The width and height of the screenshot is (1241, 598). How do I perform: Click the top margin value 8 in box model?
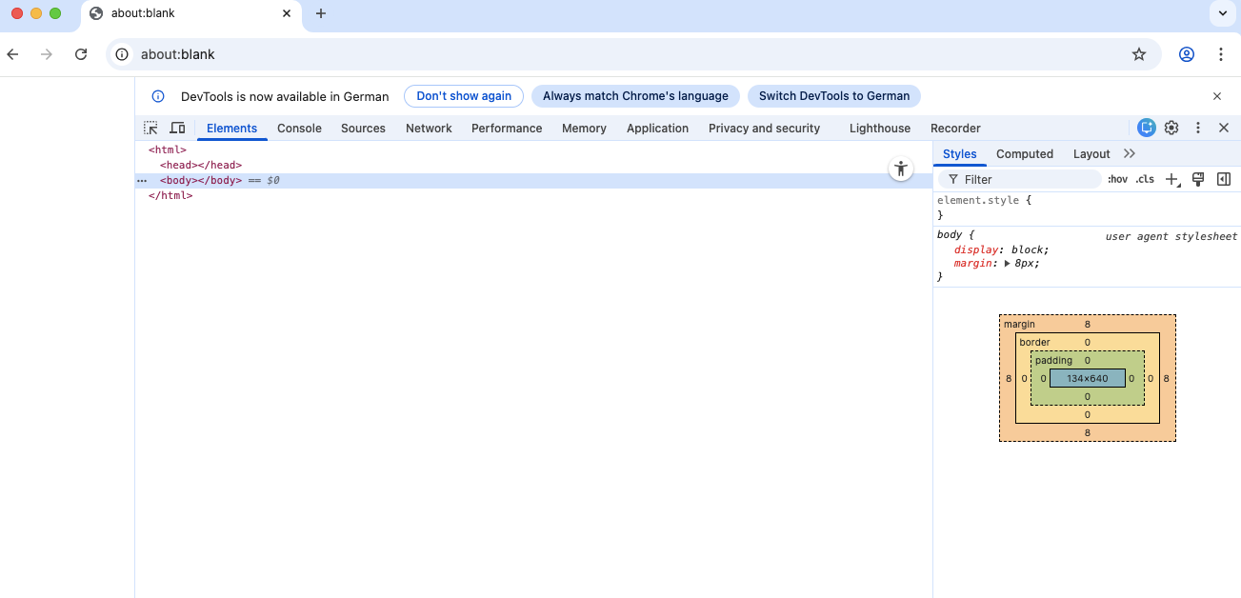click(1088, 325)
